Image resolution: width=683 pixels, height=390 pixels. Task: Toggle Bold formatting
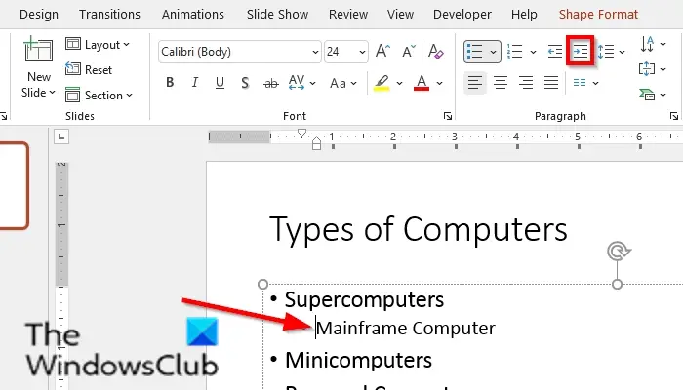click(170, 82)
